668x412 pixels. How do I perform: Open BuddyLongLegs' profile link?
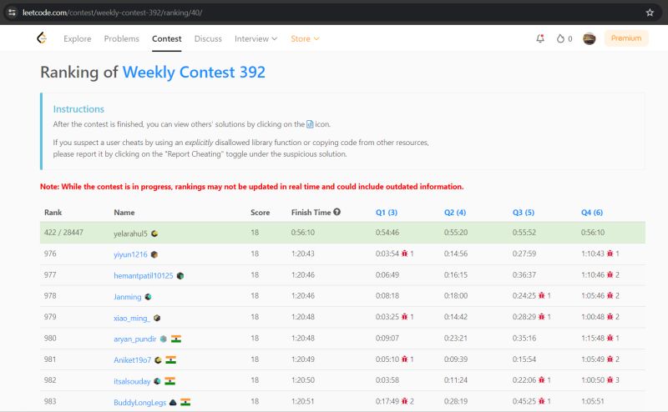[x=139, y=402]
